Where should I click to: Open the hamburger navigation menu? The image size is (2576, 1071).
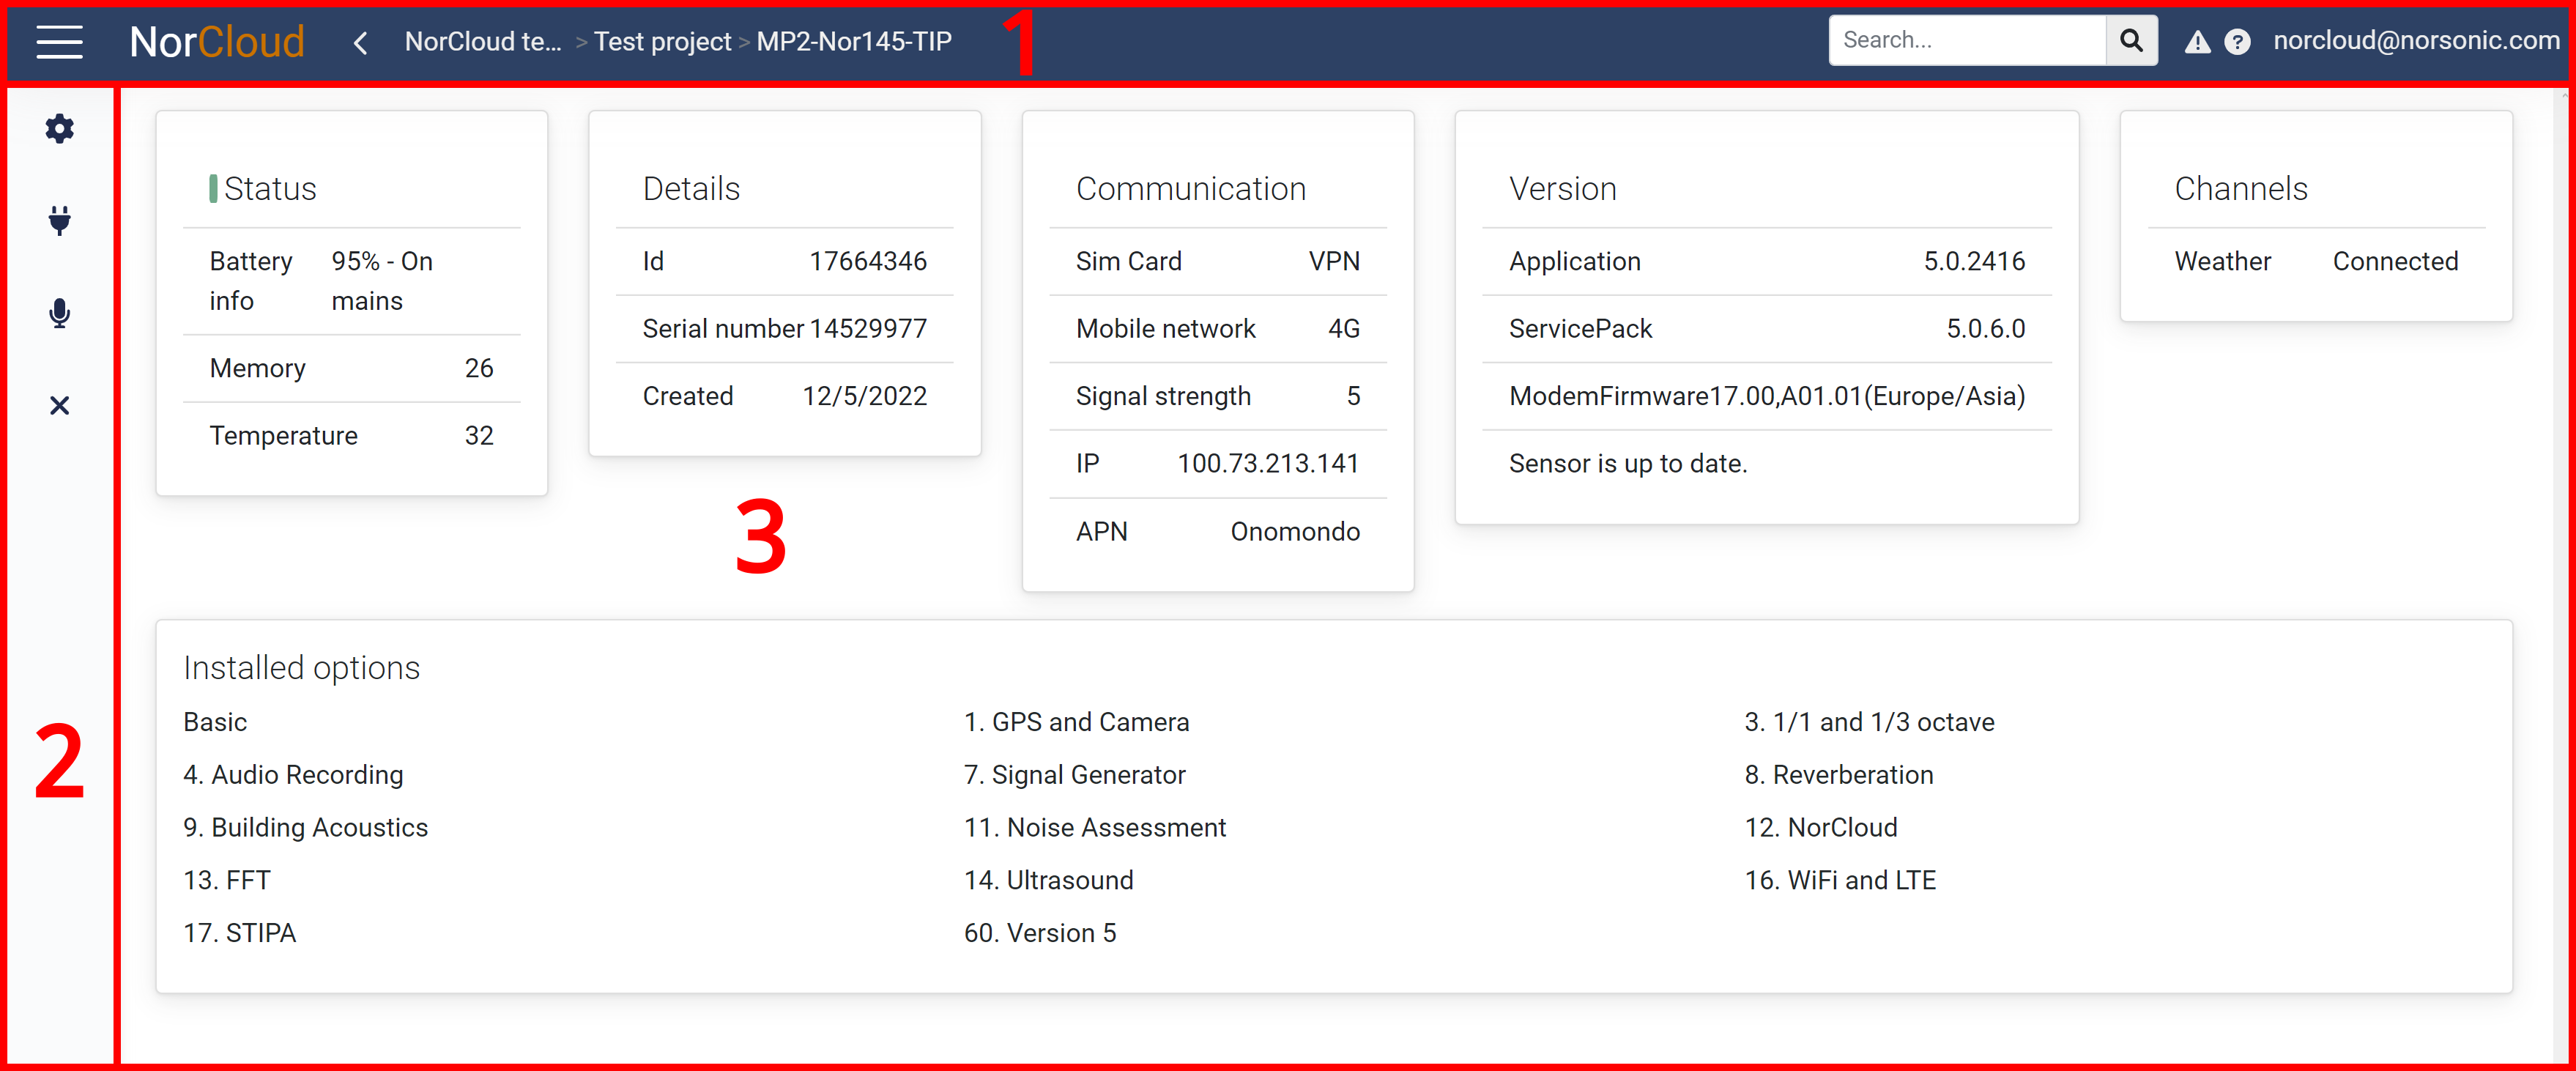59,41
